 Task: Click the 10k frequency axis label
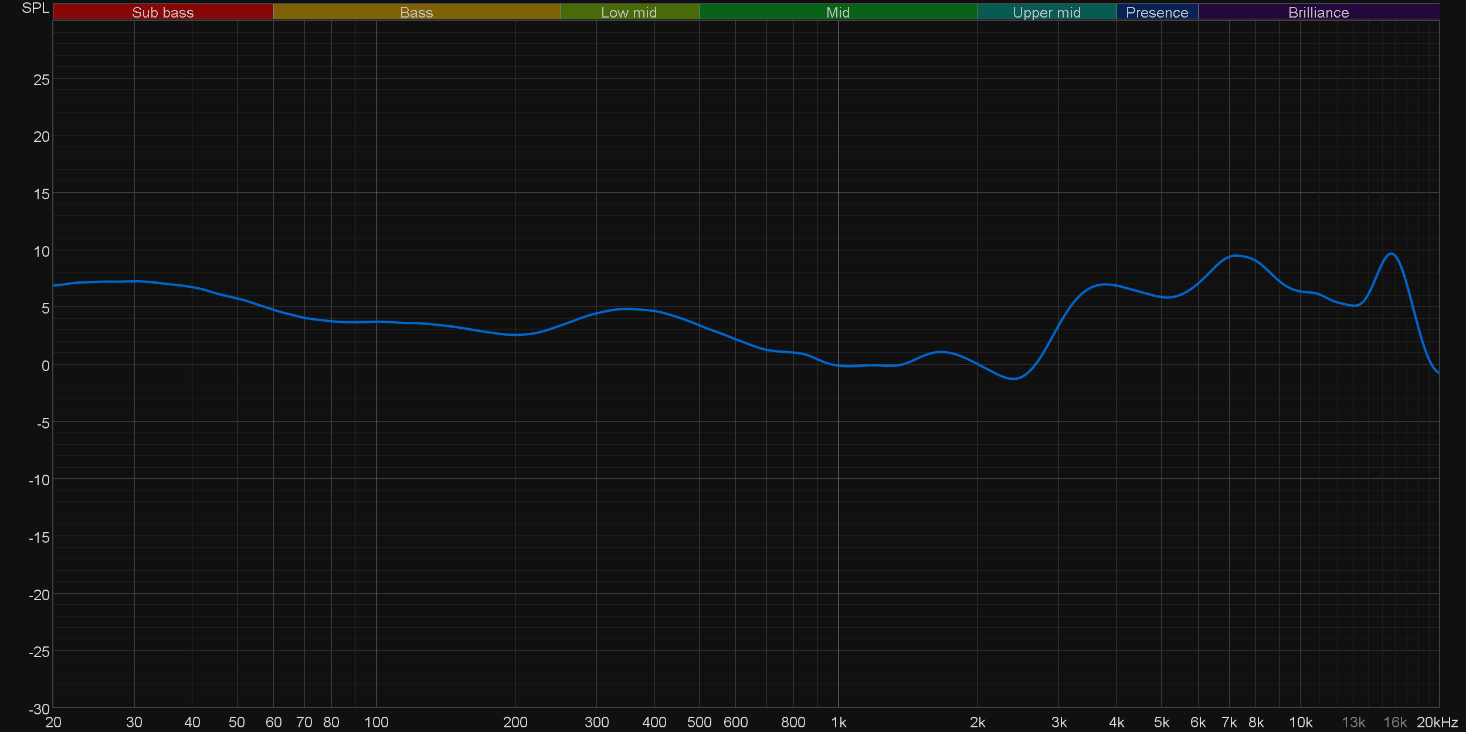click(1300, 723)
